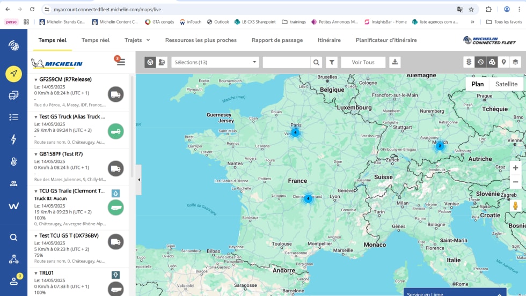
Task: Open the Trajets dropdown menu
Action: click(x=137, y=40)
